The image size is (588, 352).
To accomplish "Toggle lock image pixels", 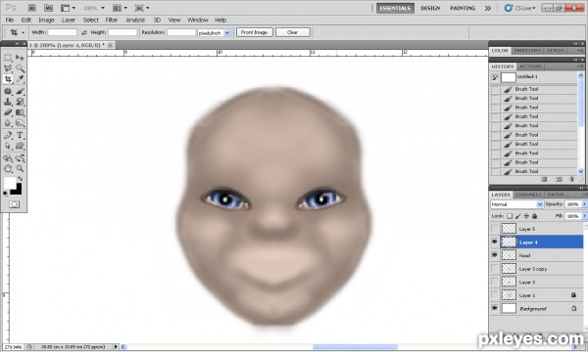I will [x=517, y=216].
